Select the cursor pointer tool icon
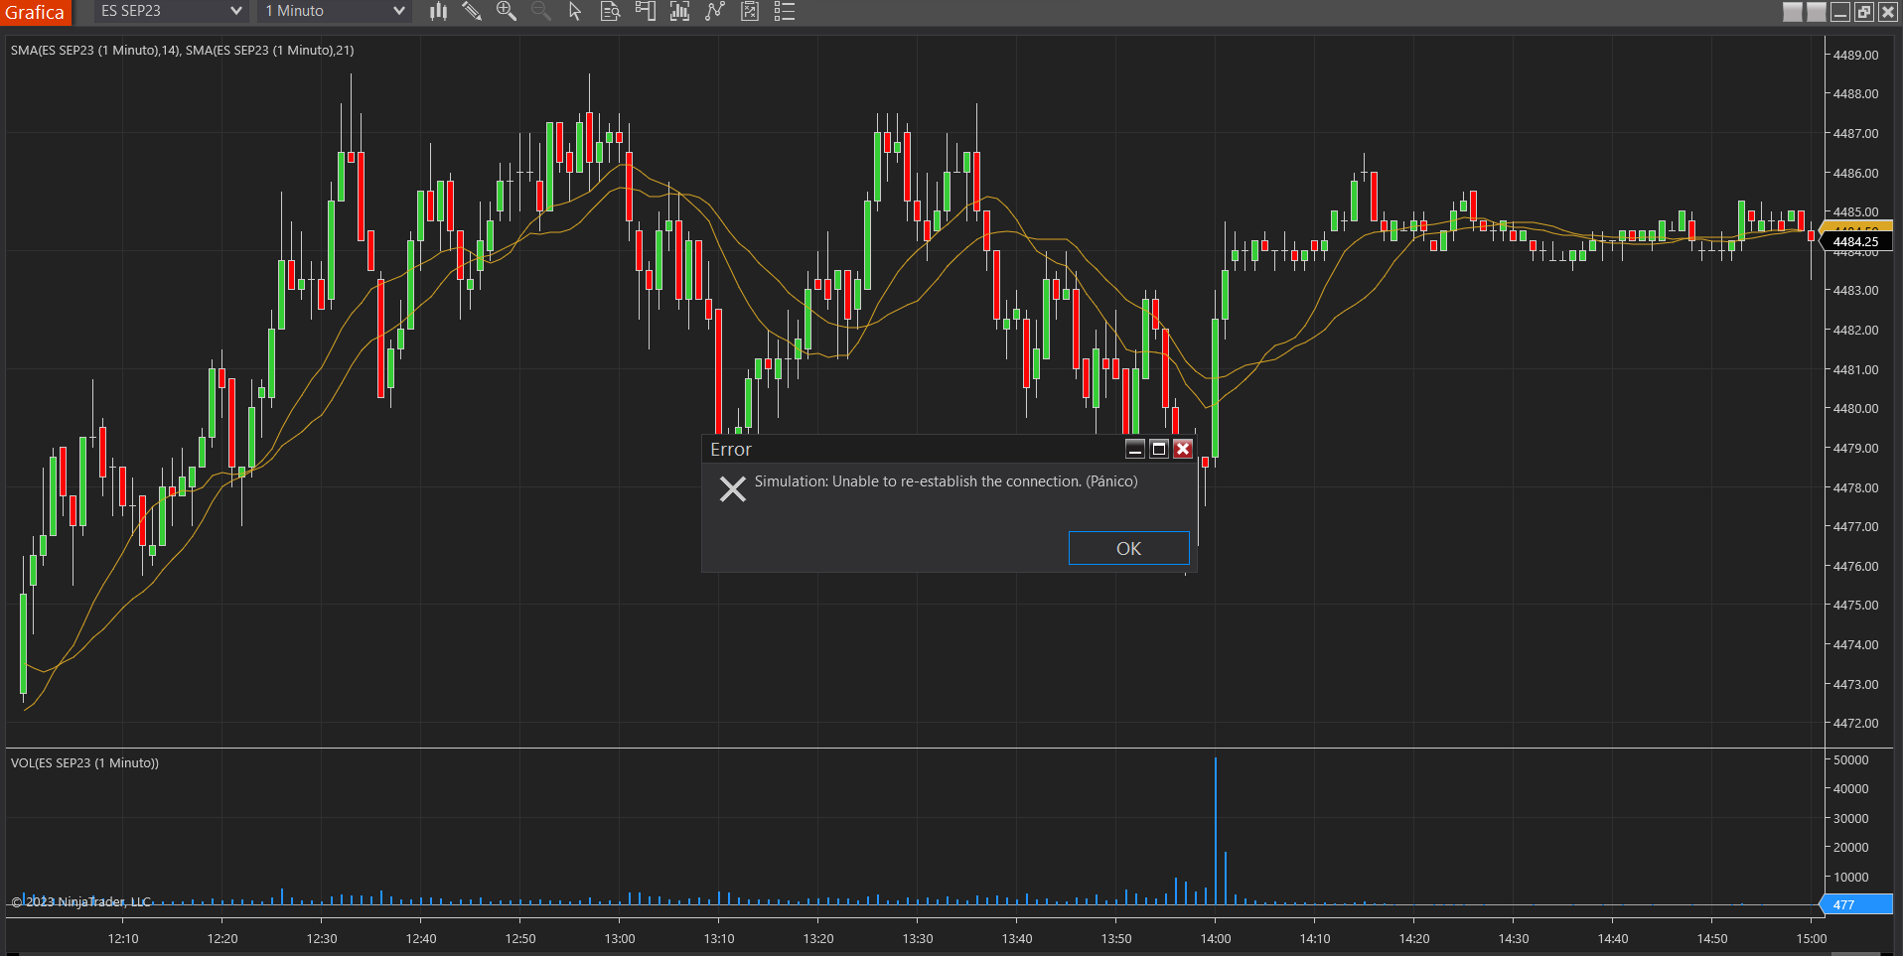Image resolution: width=1903 pixels, height=956 pixels. [x=575, y=11]
